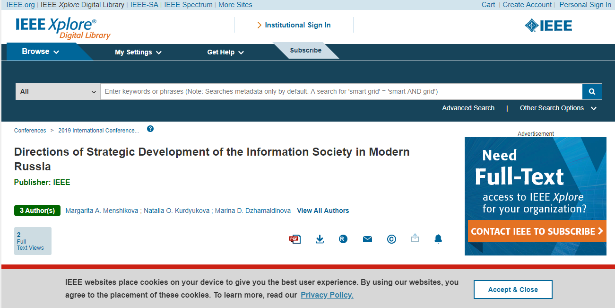The height and width of the screenshot is (308, 615).
Task: Open 2019 International Conference breadcrumb
Action: pyautogui.click(x=99, y=131)
